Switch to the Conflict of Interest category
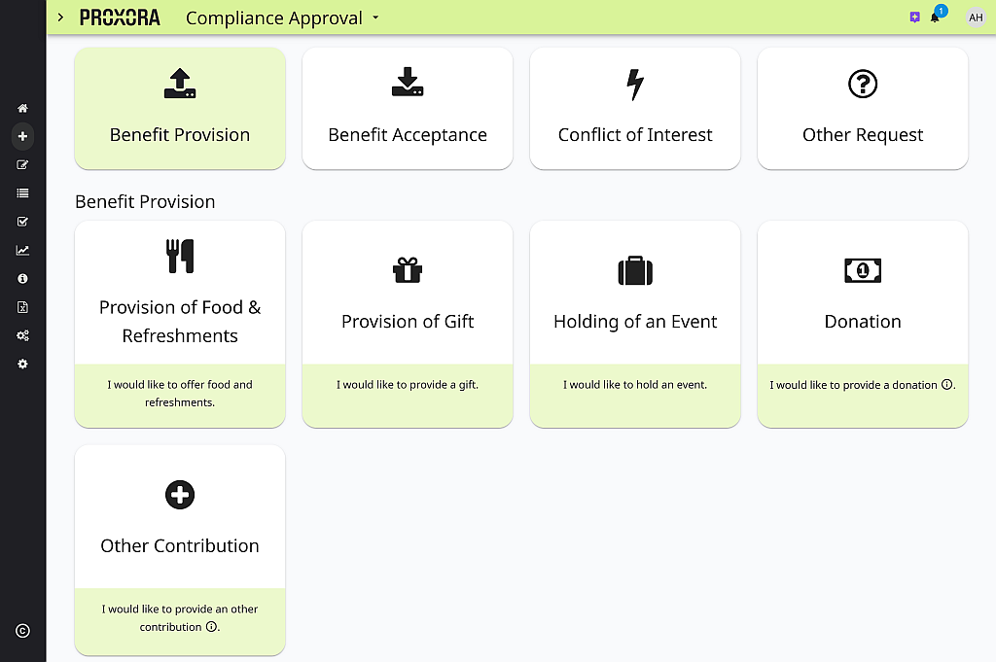The width and height of the screenshot is (996, 662). click(x=635, y=109)
